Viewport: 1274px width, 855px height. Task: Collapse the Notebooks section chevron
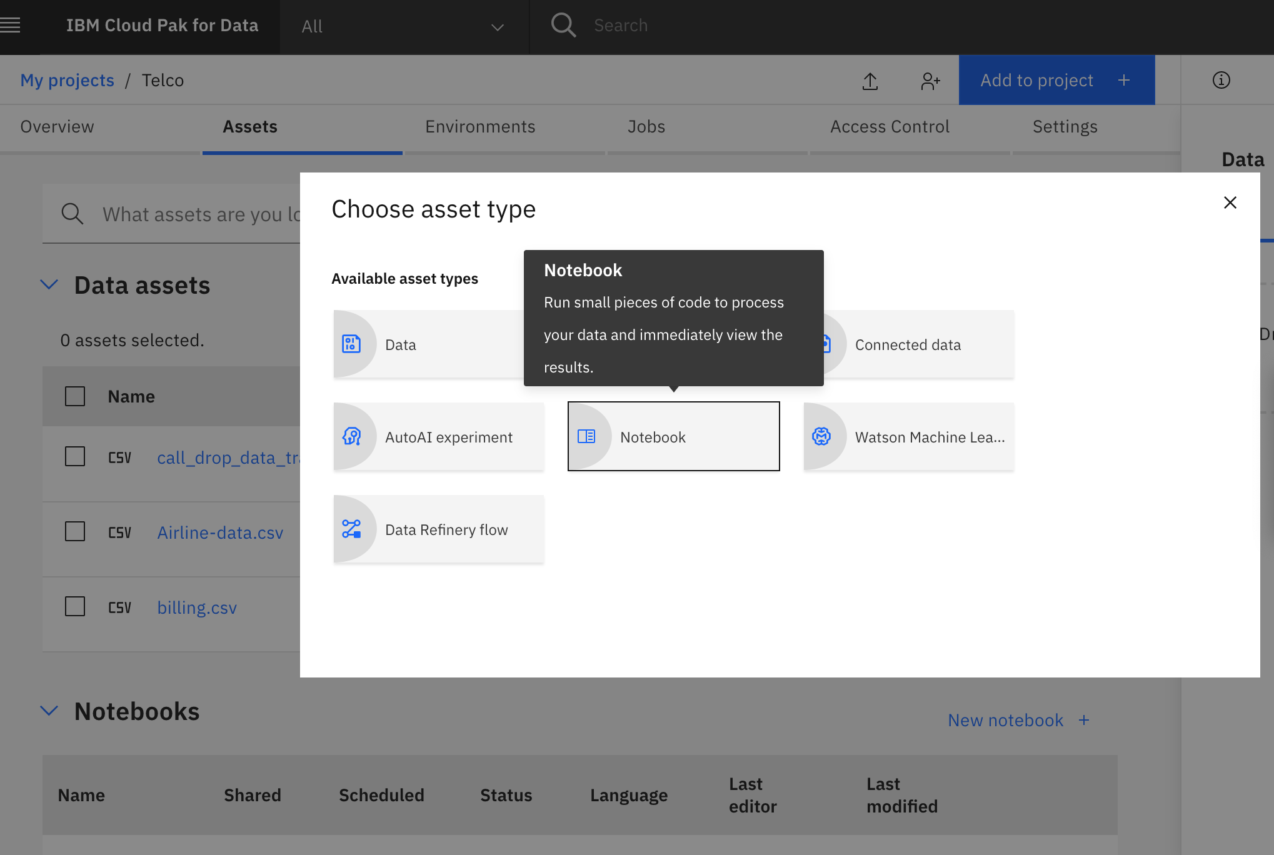[49, 711]
